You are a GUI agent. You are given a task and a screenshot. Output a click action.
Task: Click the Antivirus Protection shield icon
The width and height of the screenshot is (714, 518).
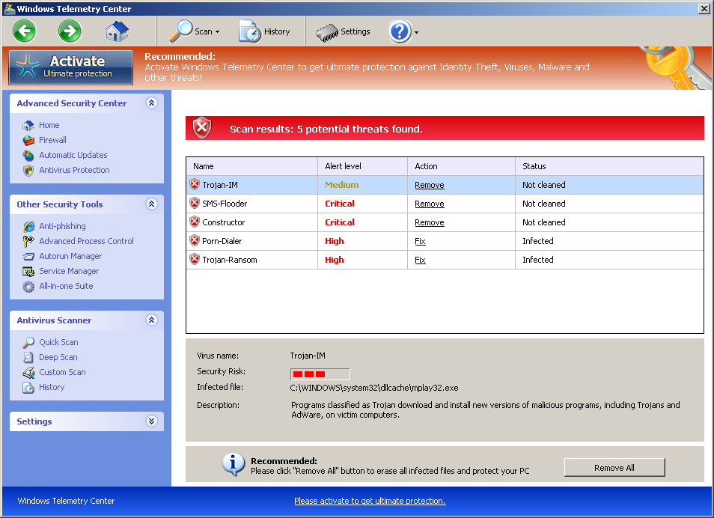pyautogui.click(x=28, y=171)
